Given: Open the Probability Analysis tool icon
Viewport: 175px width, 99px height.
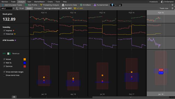Looking at the screenshot, I should pos(41,5).
